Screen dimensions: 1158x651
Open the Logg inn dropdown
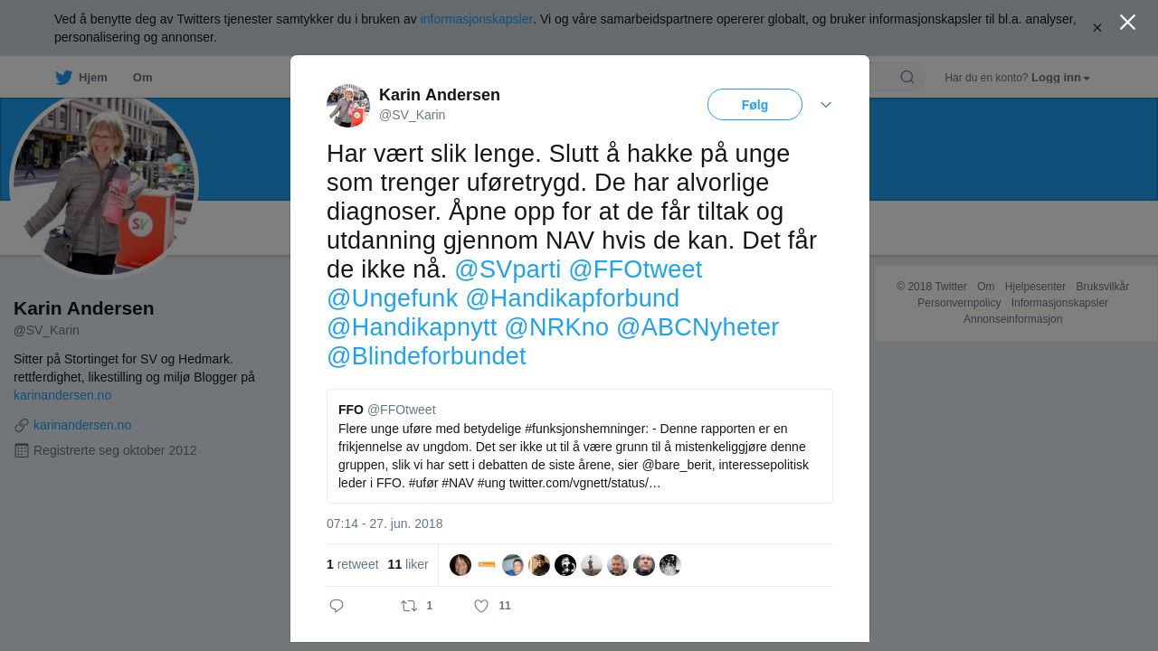coord(1060,78)
